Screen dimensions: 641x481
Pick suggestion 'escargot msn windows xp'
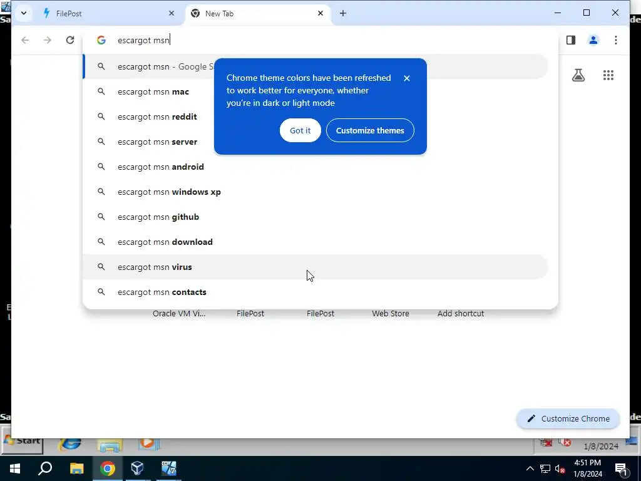coord(315,192)
